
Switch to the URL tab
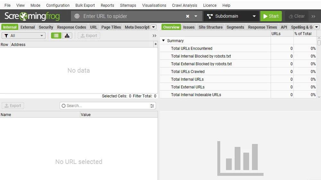coord(94,27)
